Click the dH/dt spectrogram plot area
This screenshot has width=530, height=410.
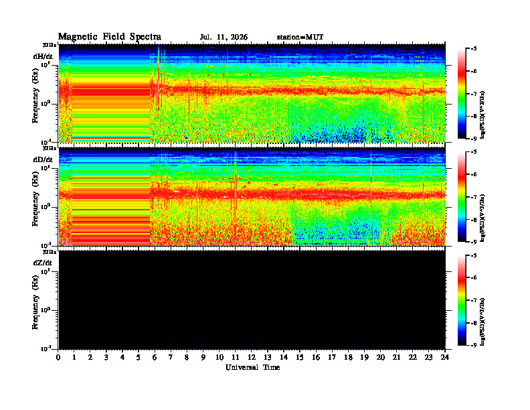tap(252, 93)
